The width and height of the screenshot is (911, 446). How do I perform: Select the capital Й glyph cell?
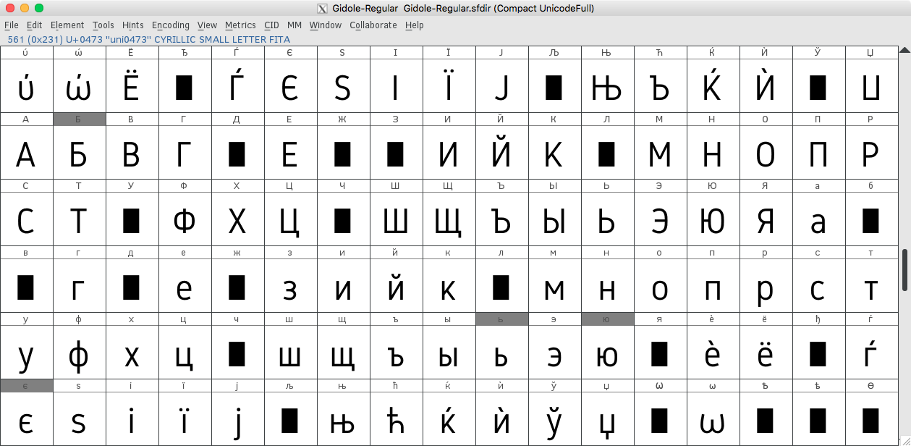pos(501,153)
